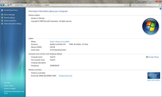The height and width of the screenshot is (97, 162).
Task: Expand the recent pages dropdown arrow
Action: 8,5
